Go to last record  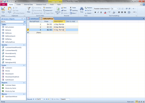[46, 99]
